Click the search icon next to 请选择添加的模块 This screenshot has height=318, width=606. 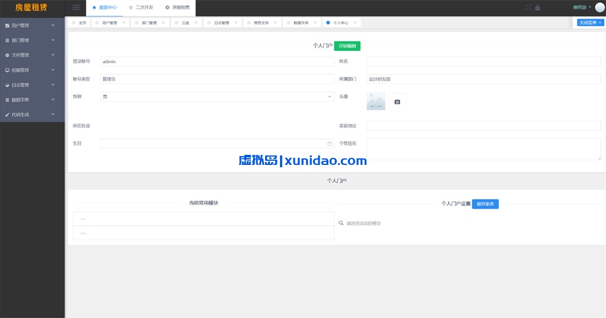(x=341, y=223)
